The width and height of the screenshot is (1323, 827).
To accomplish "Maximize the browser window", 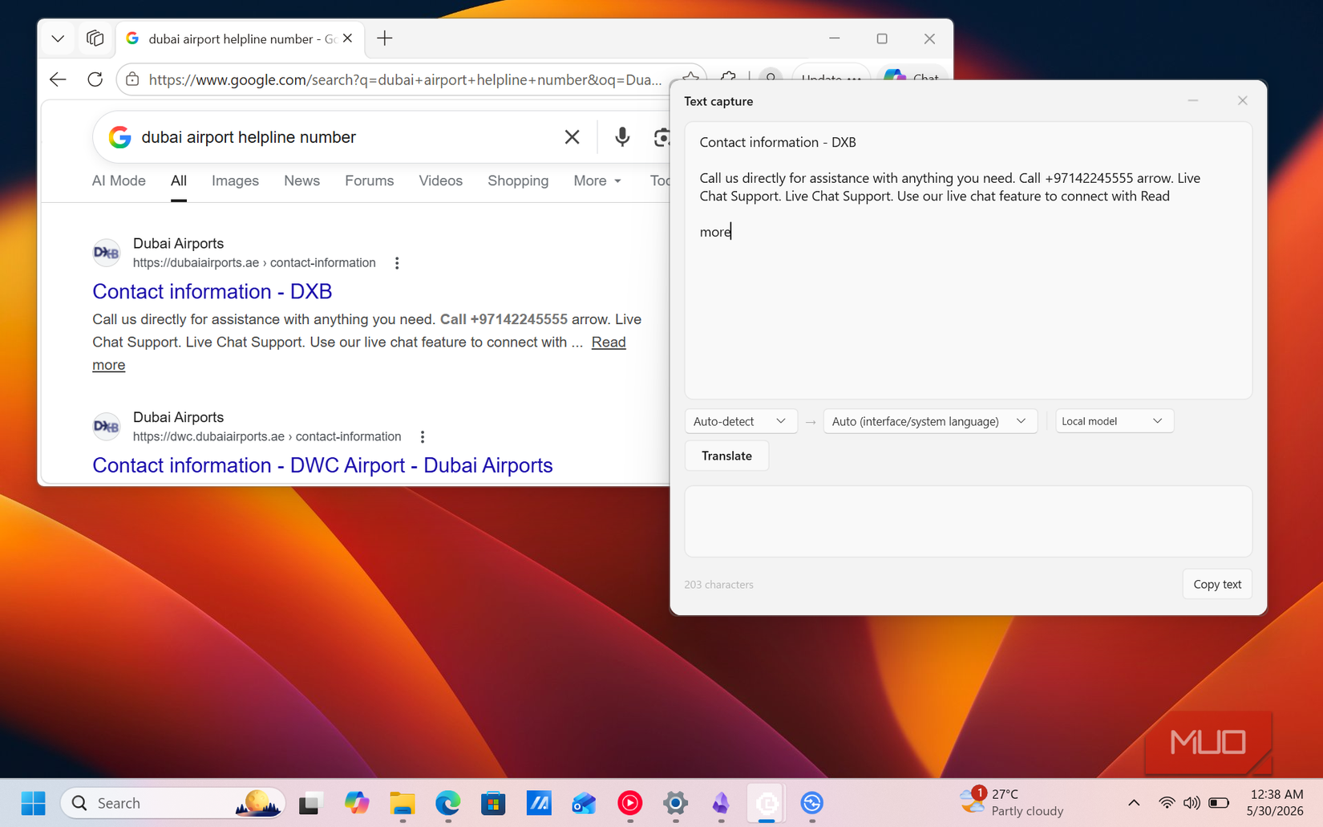I will [x=882, y=39].
